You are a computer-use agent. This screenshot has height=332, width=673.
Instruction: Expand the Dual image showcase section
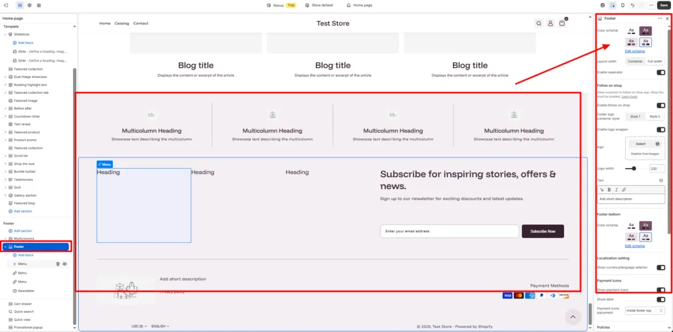(x=5, y=77)
